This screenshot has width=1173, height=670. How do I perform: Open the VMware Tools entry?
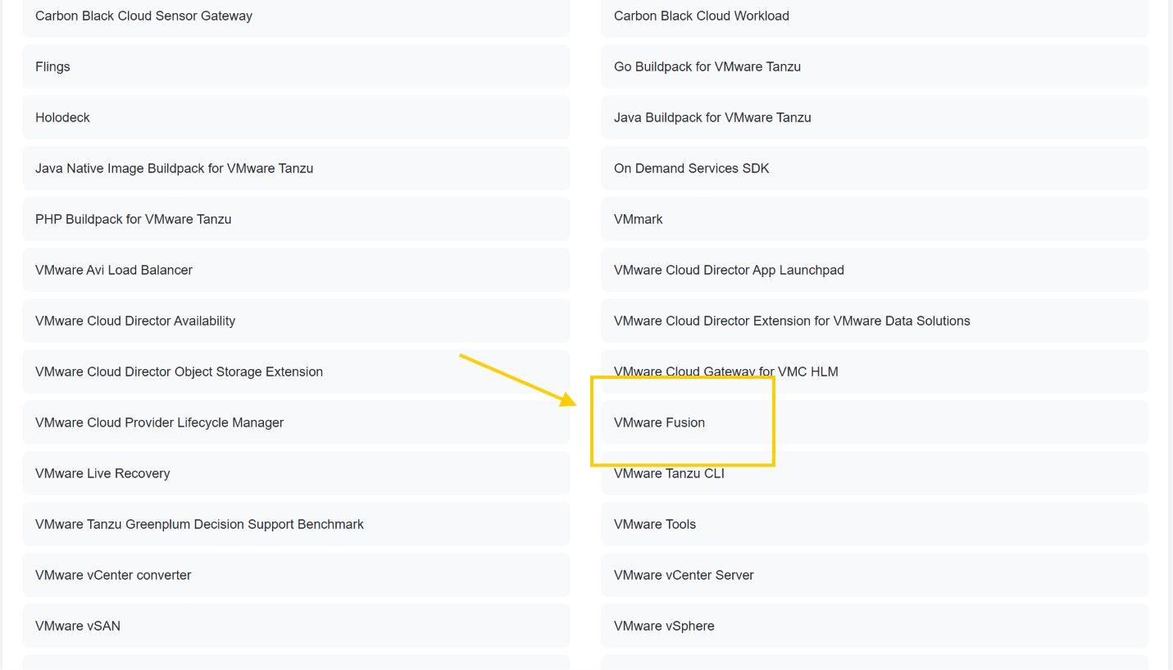click(875, 524)
